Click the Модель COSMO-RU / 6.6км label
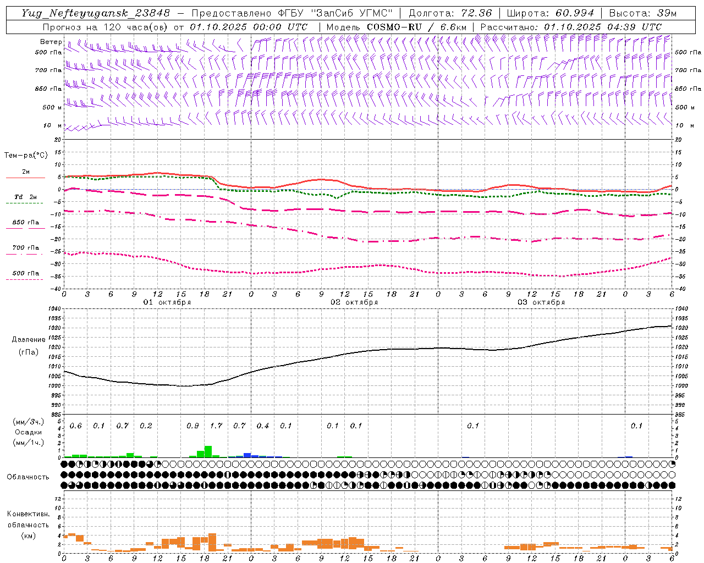Viewport: 704px width, 563px height. click(397, 27)
